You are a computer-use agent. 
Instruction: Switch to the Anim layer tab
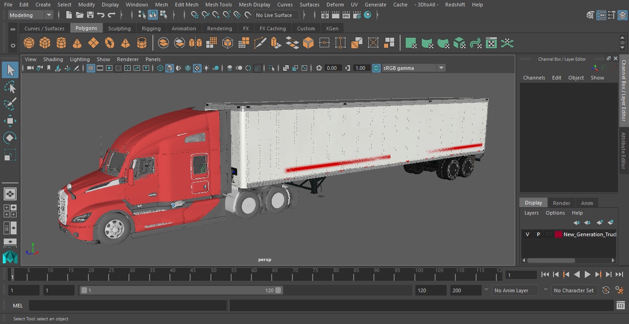click(x=587, y=203)
